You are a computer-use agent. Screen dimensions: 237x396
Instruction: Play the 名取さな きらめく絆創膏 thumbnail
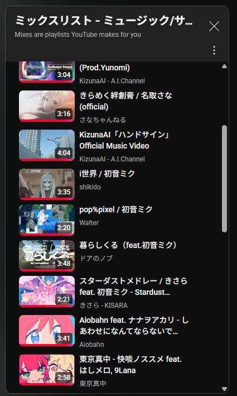pos(47,106)
